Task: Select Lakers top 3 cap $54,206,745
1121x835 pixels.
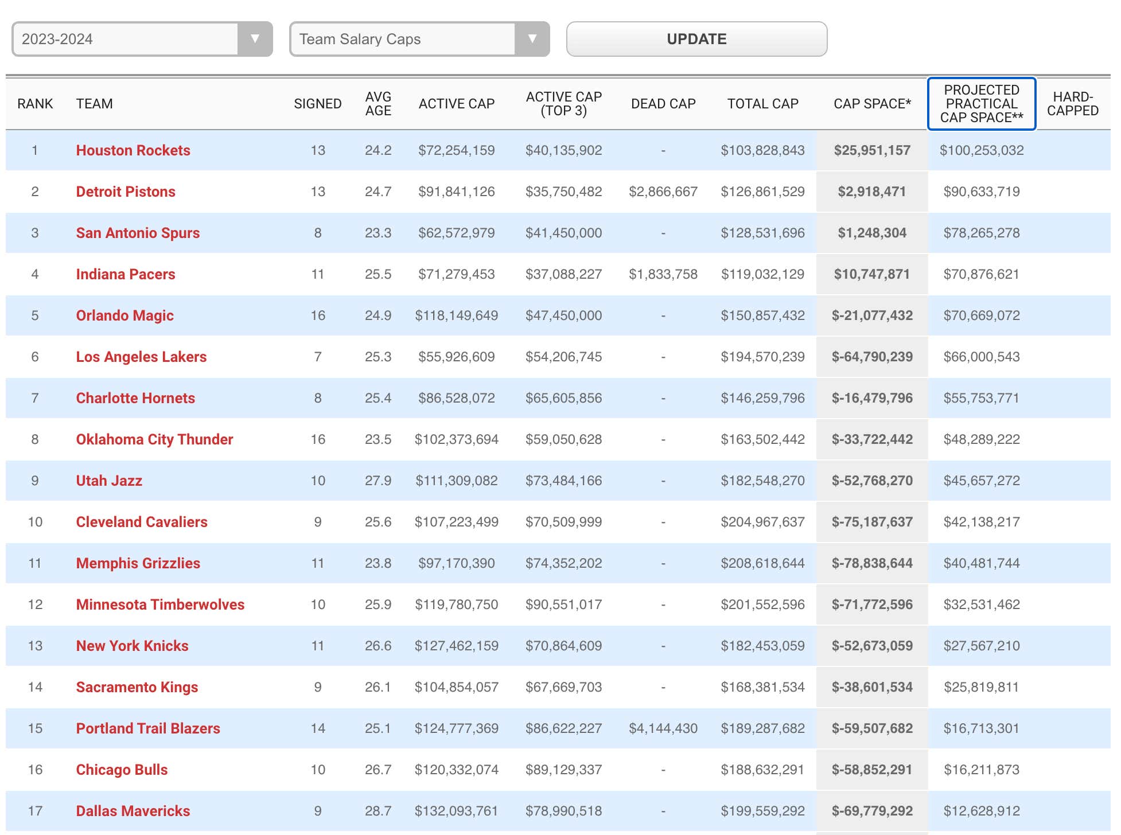Action: coord(564,357)
